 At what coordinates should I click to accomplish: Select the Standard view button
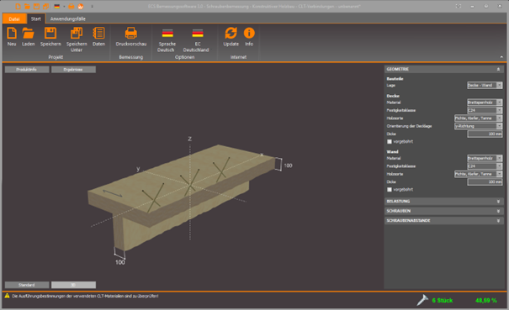(27, 285)
